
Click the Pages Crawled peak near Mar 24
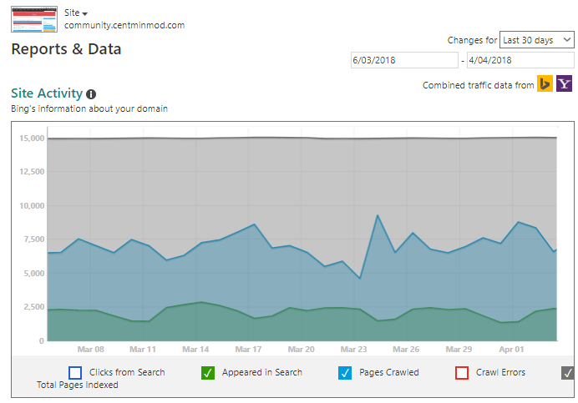(x=378, y=215)
